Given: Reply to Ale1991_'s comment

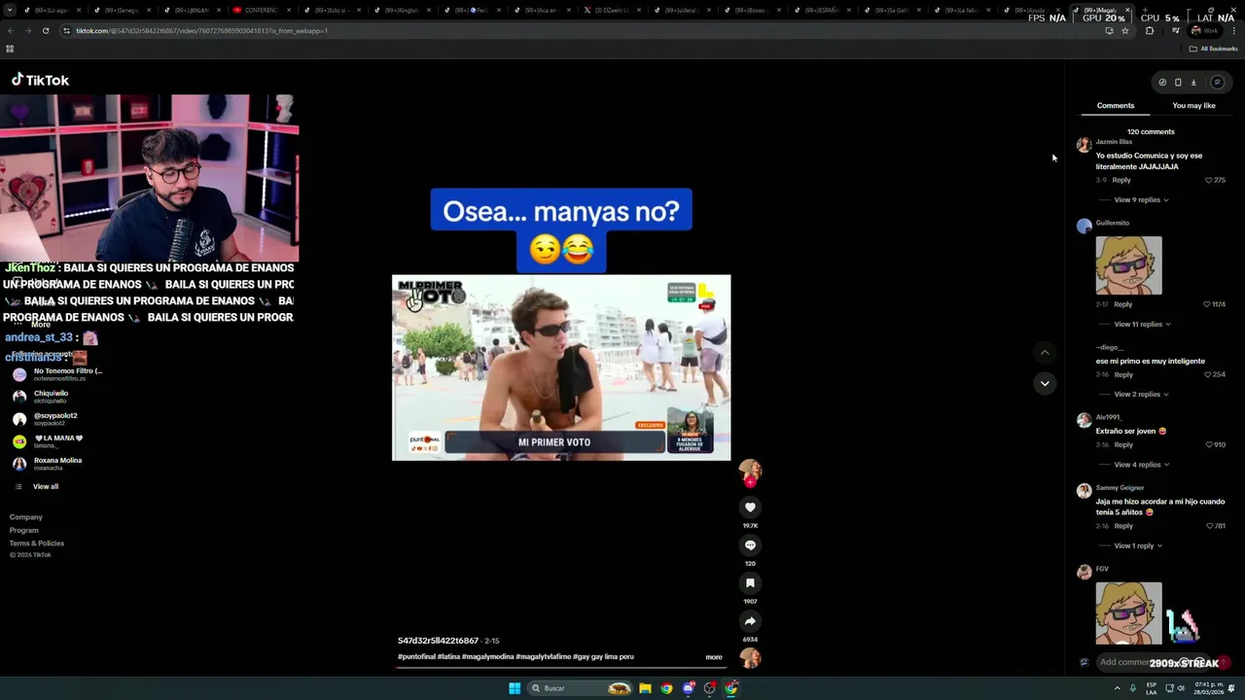Looking at the screenshot, I should point(1123,444).
